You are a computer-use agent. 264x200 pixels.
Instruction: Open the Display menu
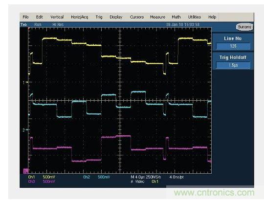116,17
